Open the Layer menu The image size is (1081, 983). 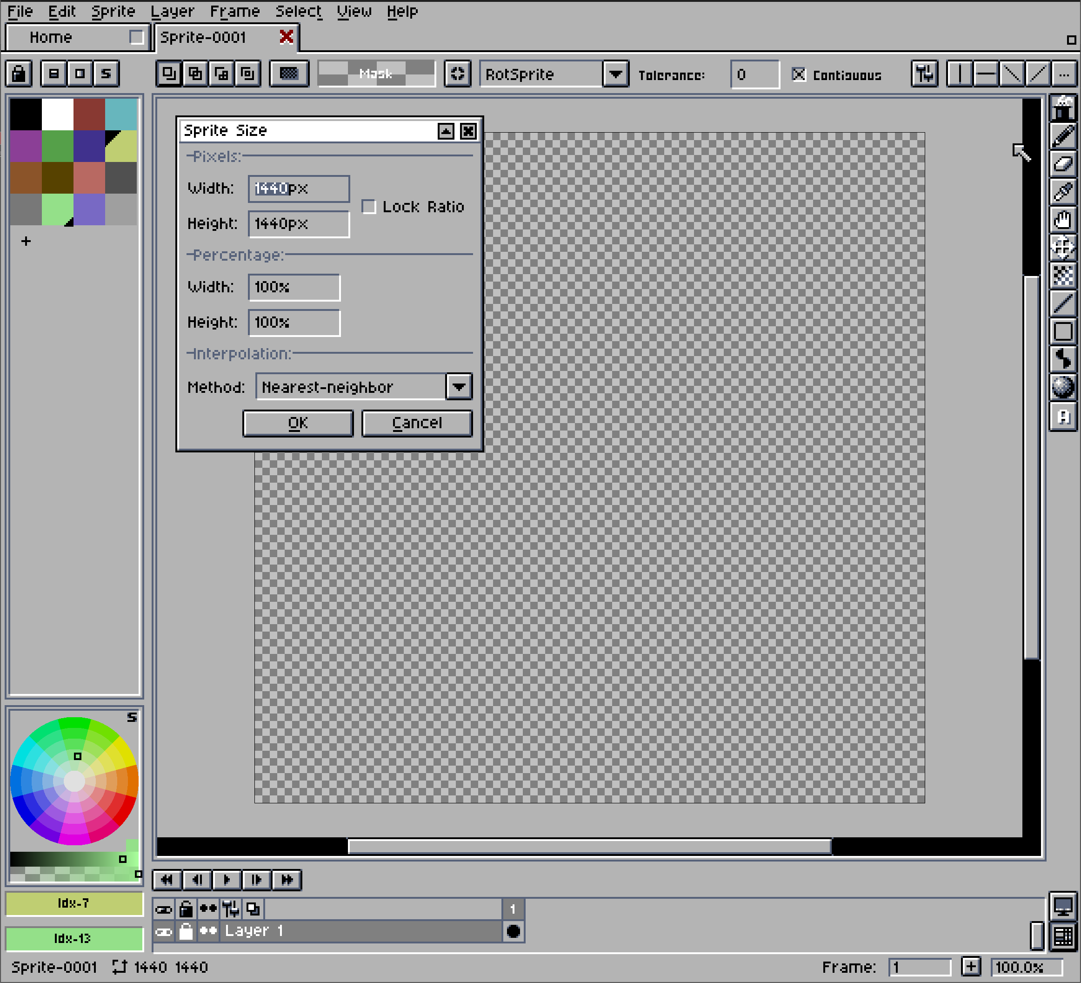pyautogui.click(x=172, y=11)
